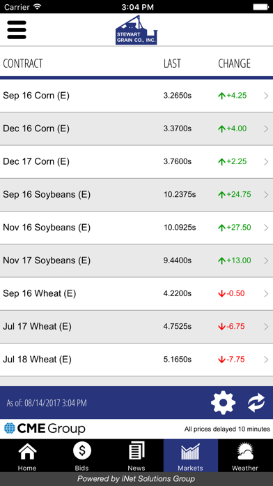Select the Markets tab
Image resolution: width=273 pixels, height=486 pixels.
pos(191,455)
